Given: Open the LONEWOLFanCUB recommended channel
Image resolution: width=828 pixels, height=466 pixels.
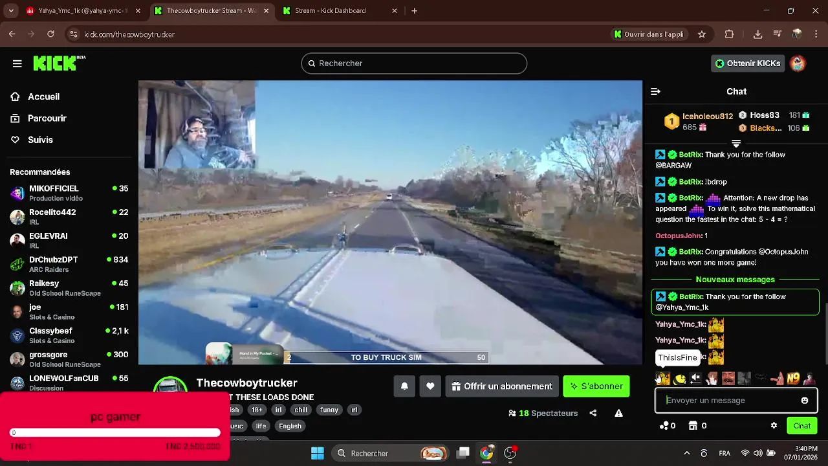Looking at the screenshot, I should tap(69, 383).
